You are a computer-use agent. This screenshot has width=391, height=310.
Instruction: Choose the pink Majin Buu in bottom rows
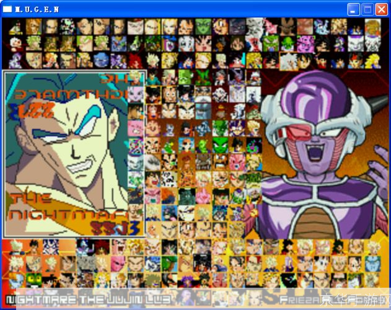tap(118, 264)
